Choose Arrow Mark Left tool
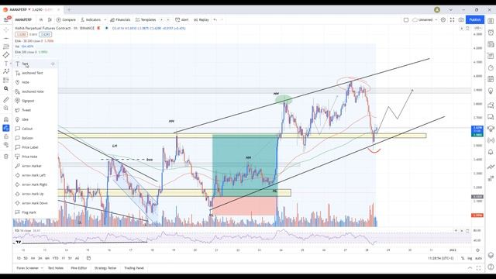 click(x=35, y=175)
